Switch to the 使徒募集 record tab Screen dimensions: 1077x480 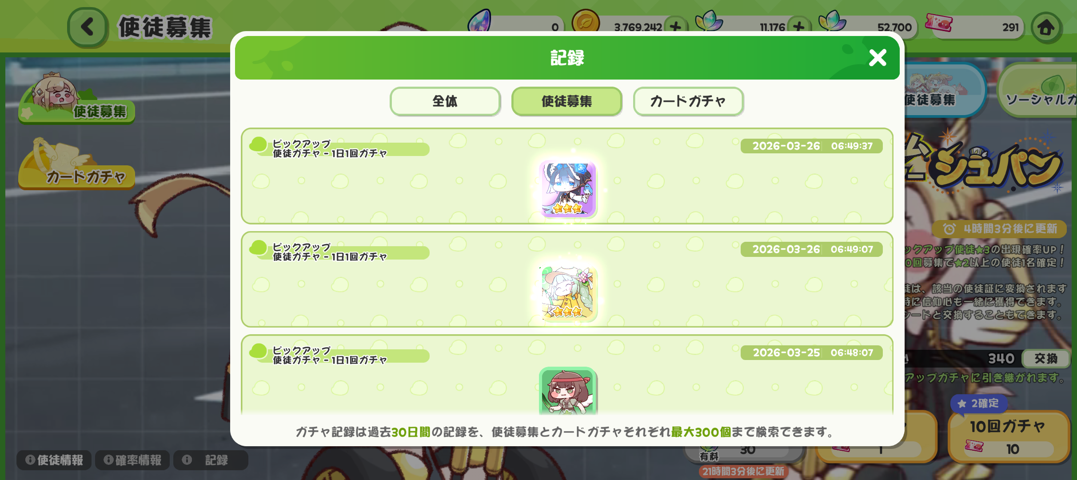click(x=566, y=101)
